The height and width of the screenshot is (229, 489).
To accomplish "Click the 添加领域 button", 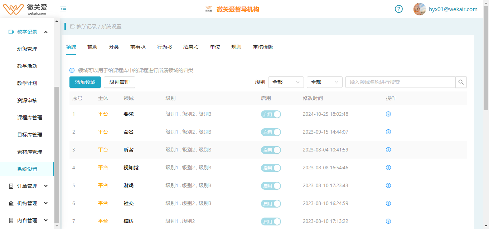I will 85,82.
